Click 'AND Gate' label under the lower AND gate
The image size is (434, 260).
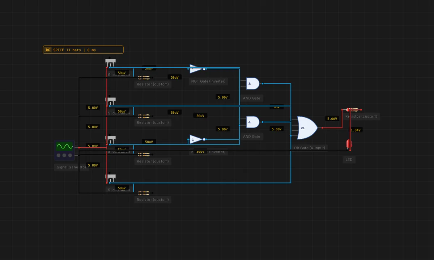point(251,136)
